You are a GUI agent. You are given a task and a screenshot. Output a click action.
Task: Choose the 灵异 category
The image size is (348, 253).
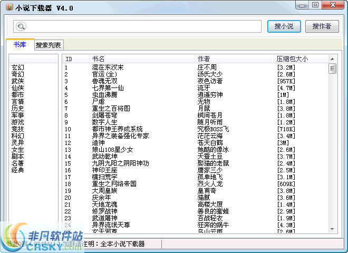pos(18,143)
